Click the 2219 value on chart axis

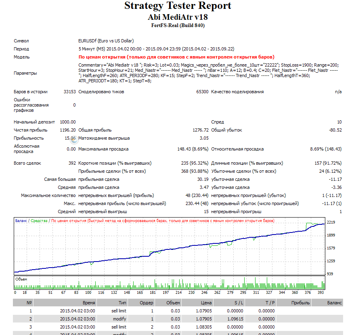click(x=331, y=222)
